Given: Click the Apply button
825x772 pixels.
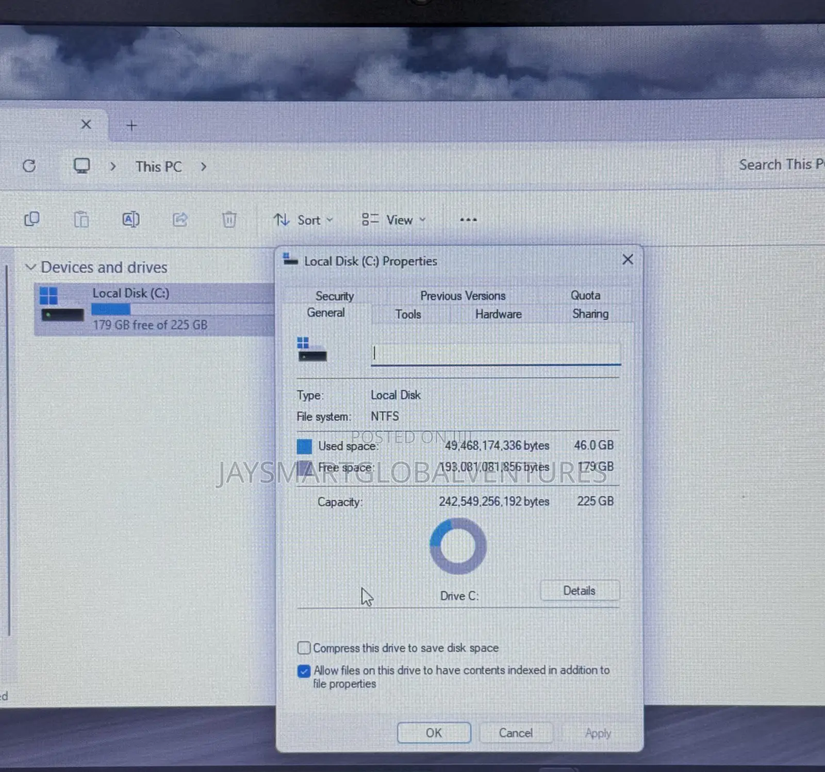Looking at the screenshot, I should click(x=598, y=733).
